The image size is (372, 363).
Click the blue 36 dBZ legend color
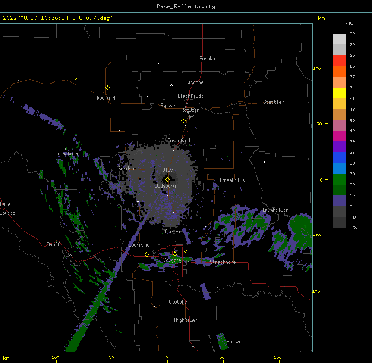[339, 157]
